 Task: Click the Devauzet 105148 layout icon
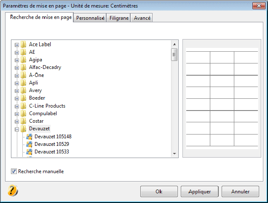point(29,137)
